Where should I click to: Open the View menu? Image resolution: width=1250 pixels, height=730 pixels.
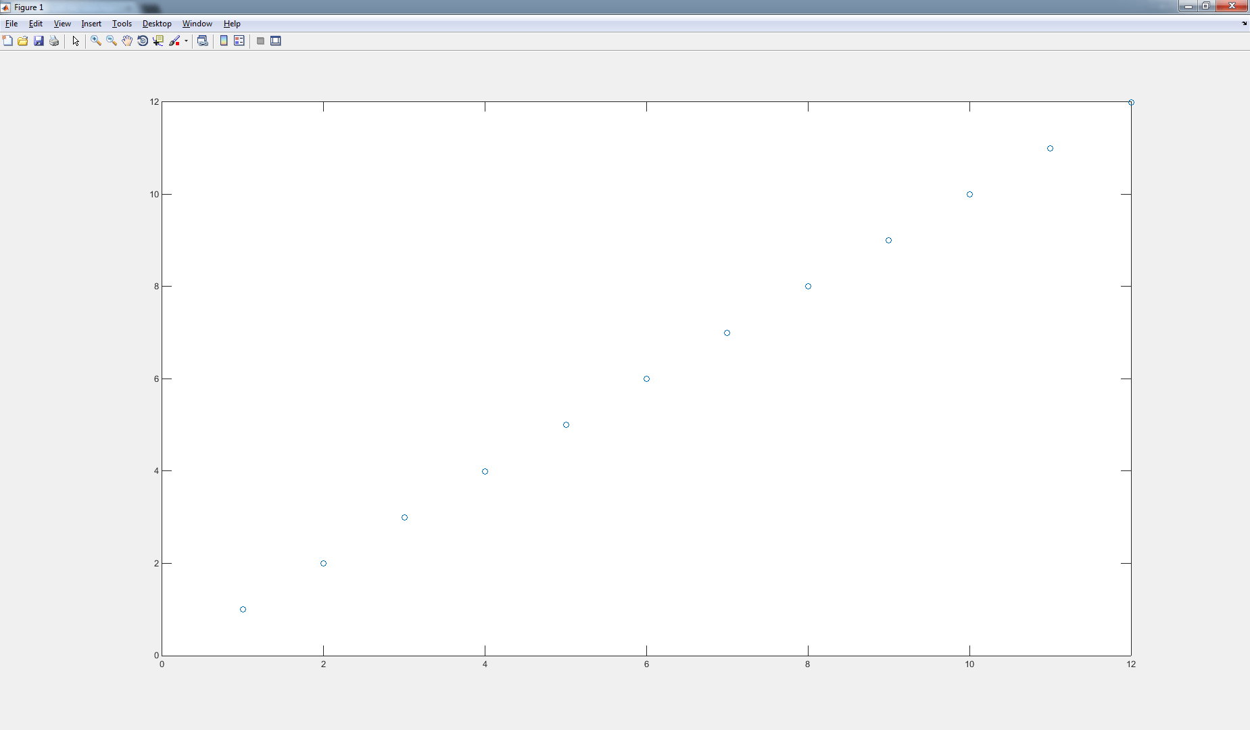tap(62, 24)
